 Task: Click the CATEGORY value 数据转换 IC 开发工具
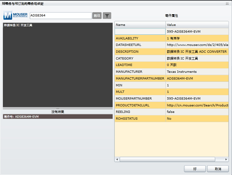coord(197,58)
